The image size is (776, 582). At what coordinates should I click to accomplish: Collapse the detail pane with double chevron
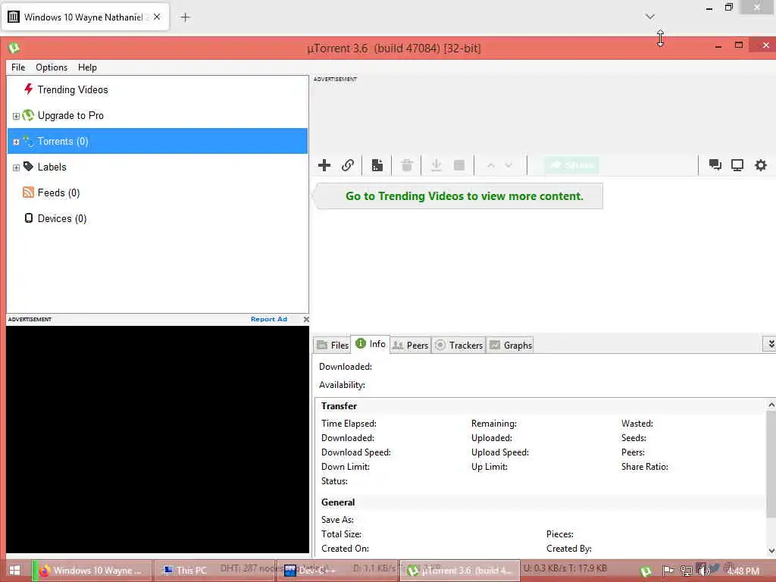click(x=771, y=343)
